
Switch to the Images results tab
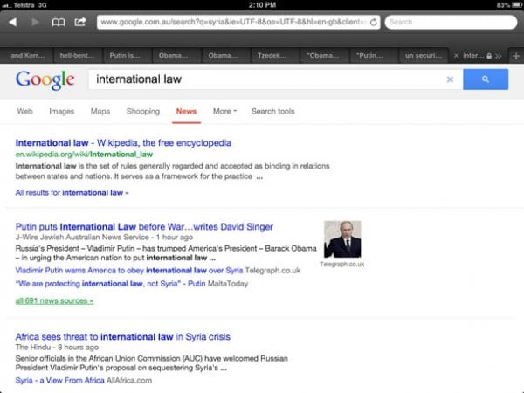click(x=61, y=112)
